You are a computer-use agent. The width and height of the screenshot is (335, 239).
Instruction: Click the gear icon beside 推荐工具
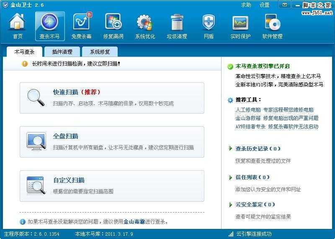[230, 100]
